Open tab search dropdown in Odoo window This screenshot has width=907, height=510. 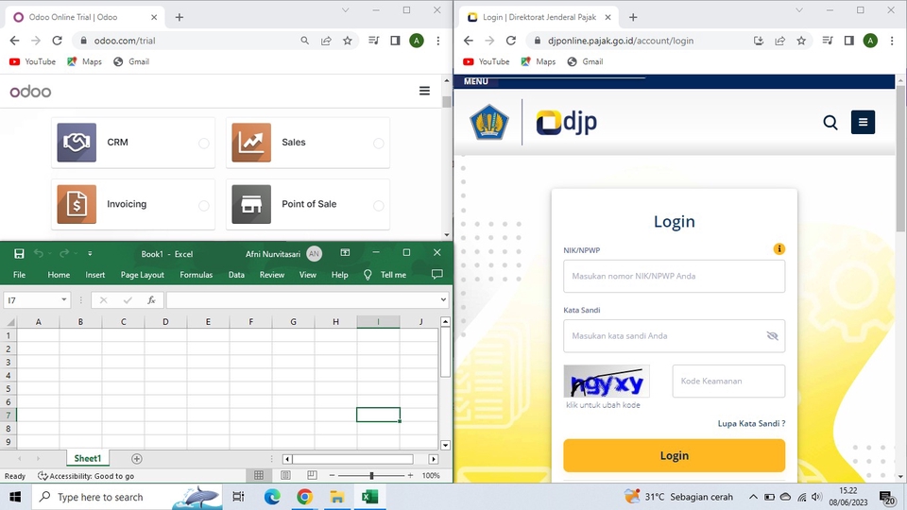[346, 9]
